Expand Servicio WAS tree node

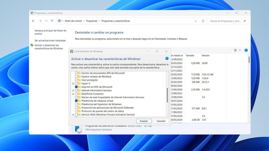click(73, 115)
